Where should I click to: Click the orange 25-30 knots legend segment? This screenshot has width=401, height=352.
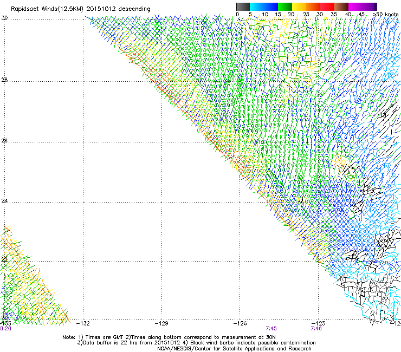(313, 6)
